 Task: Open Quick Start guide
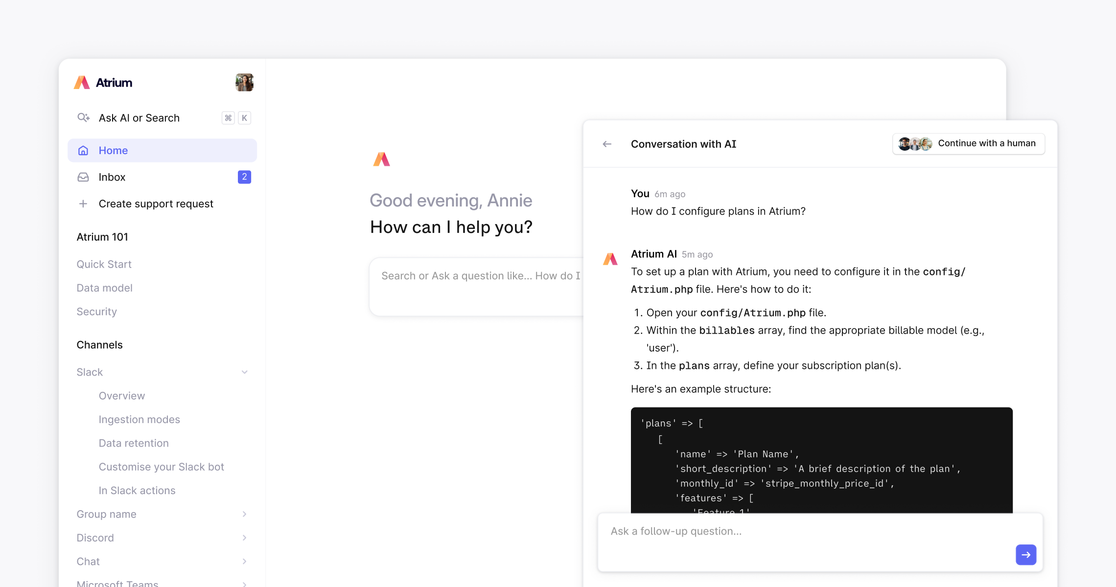[x=104, y=264]
